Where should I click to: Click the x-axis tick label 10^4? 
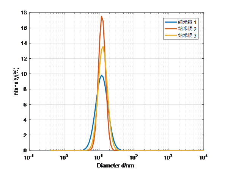(x=203, y=157)
